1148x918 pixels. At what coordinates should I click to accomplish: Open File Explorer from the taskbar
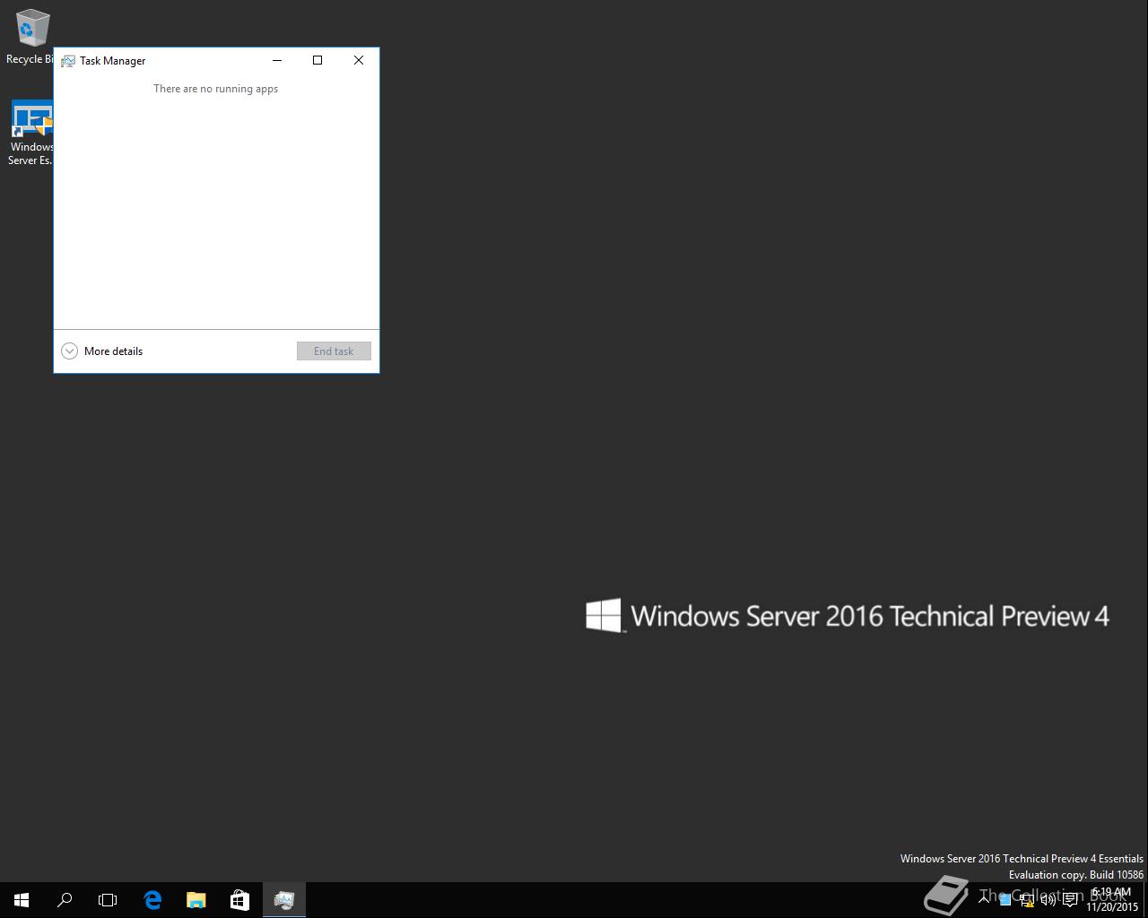point(196,900)
